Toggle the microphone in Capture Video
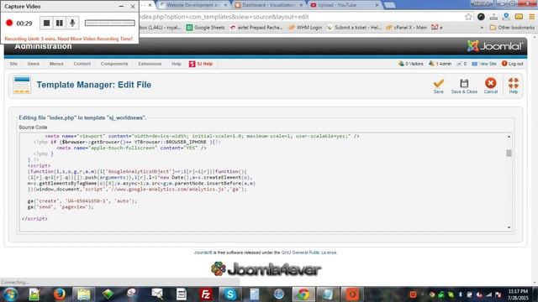 click(x=72, y=23)
